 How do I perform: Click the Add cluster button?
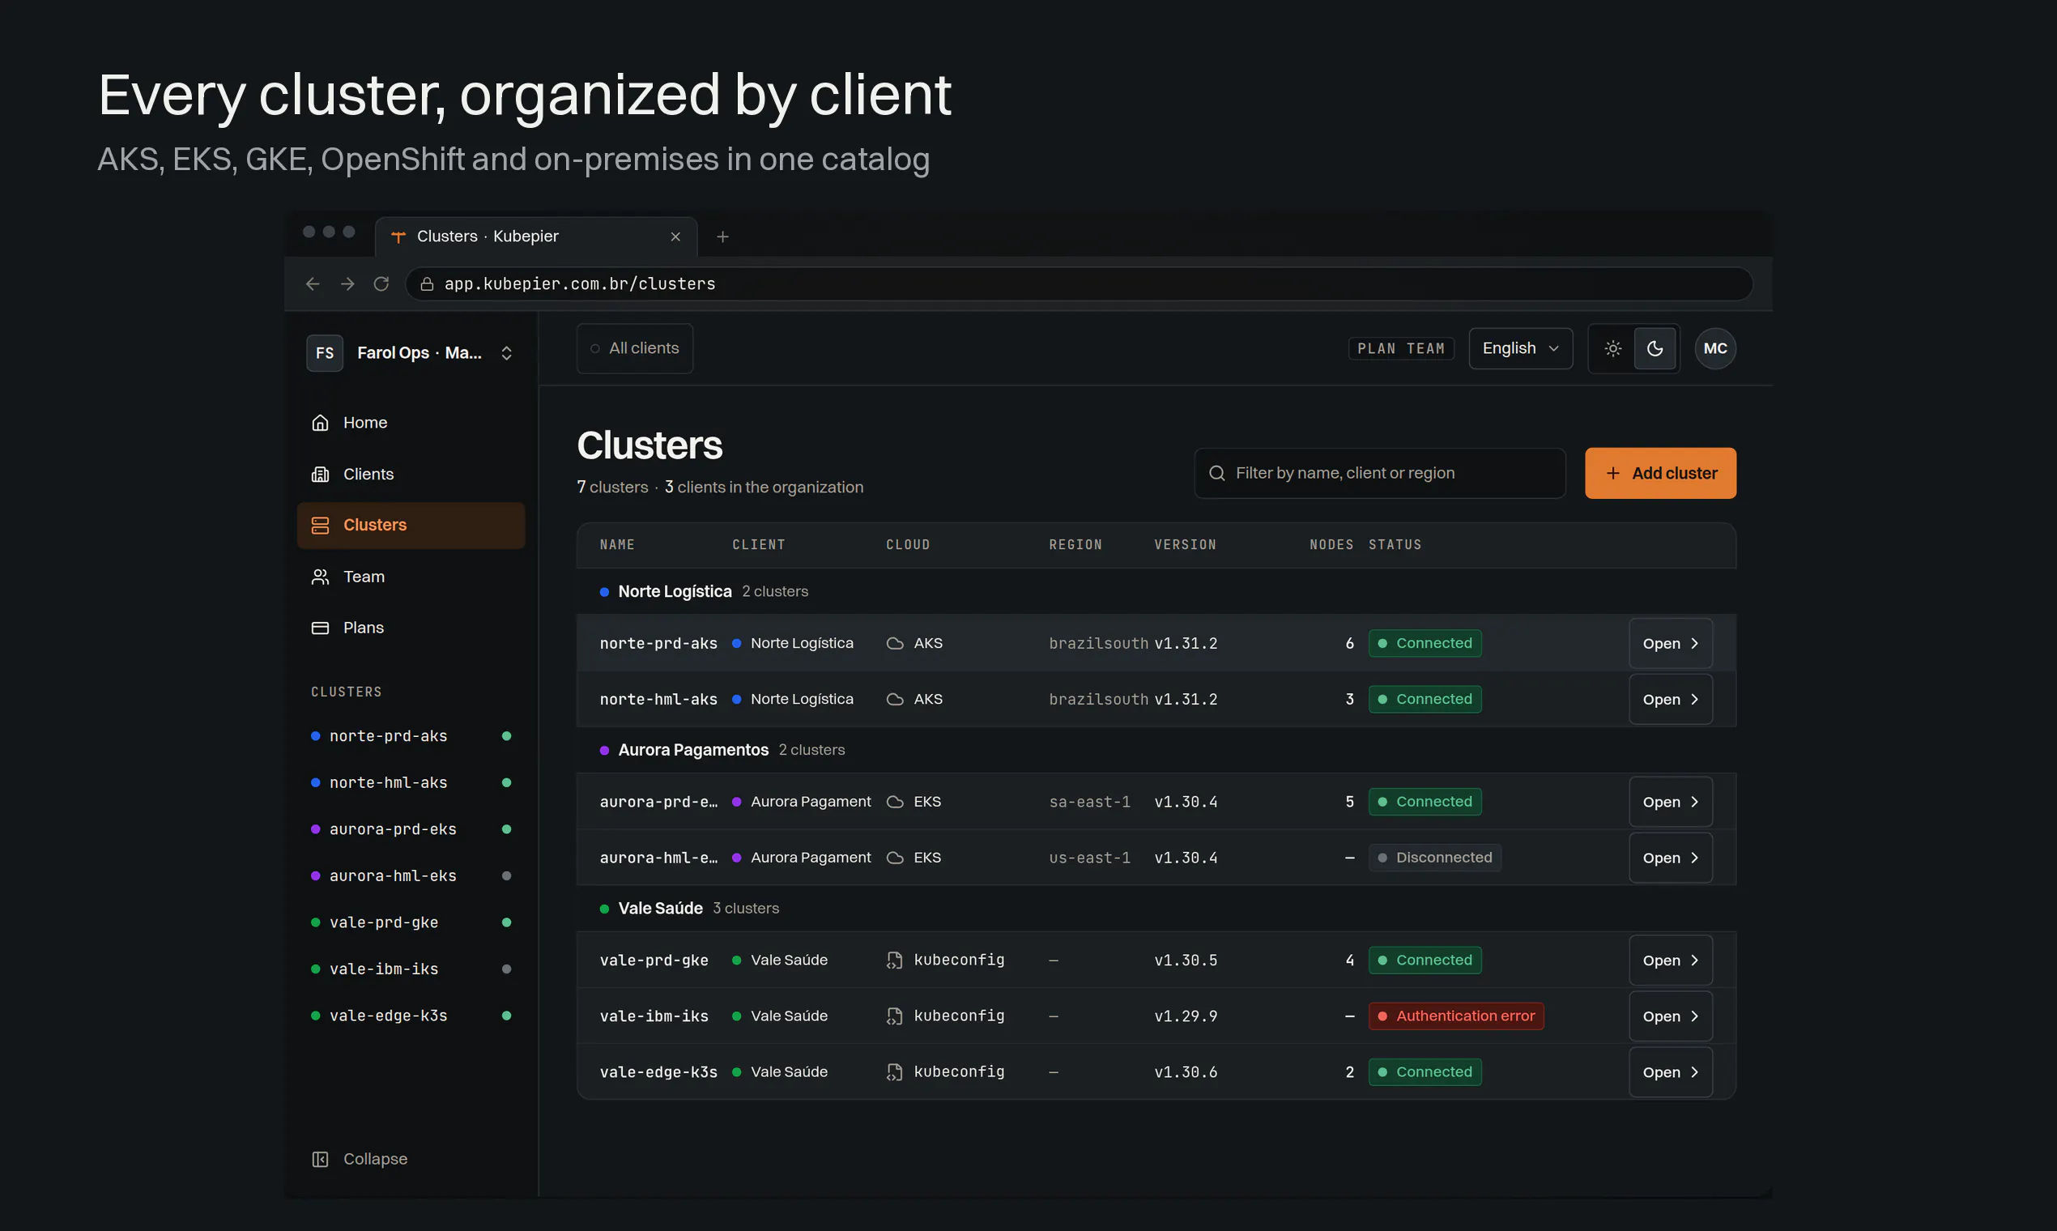pos(1659,473)
